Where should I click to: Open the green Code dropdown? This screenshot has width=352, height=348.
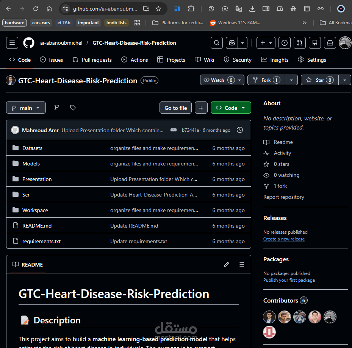click(x=231, y=108)
